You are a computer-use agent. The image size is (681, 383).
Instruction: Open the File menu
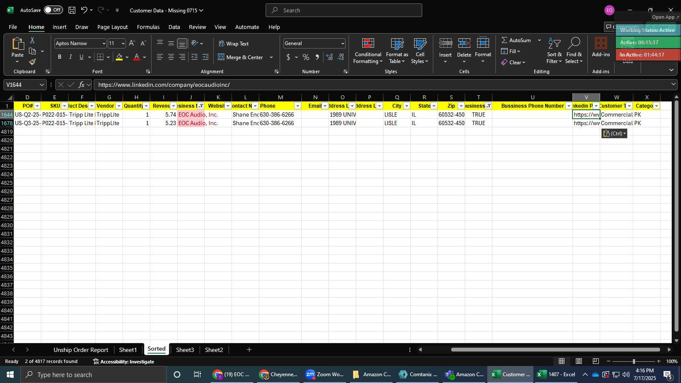[13, 27]
